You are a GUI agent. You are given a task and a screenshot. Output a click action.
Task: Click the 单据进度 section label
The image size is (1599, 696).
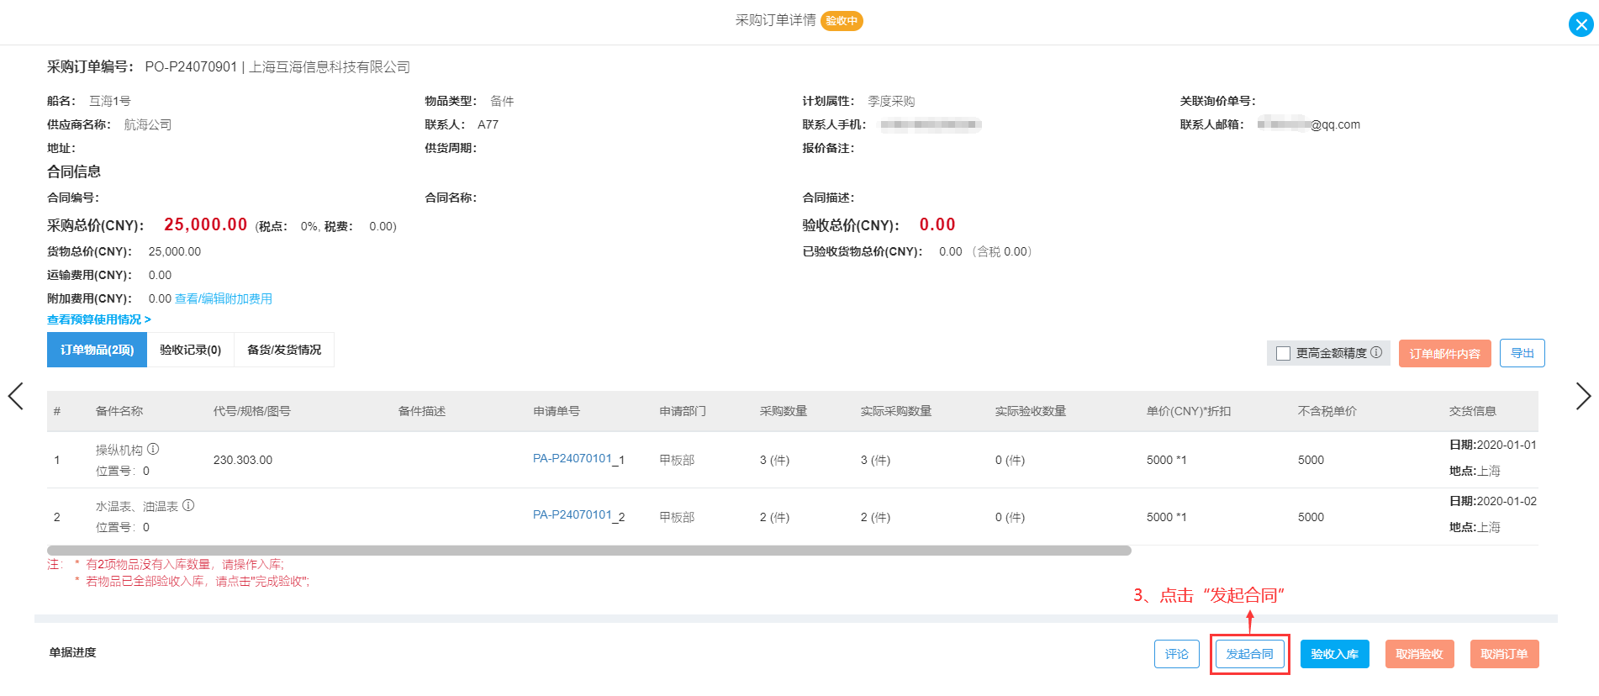72,652
